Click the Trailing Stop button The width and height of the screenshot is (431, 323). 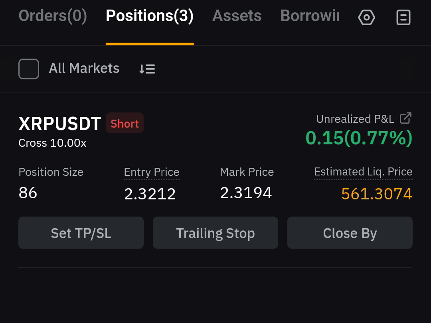(x=215, y=232)
